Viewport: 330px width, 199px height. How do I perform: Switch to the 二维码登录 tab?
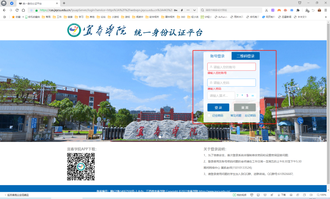(245, 56)
